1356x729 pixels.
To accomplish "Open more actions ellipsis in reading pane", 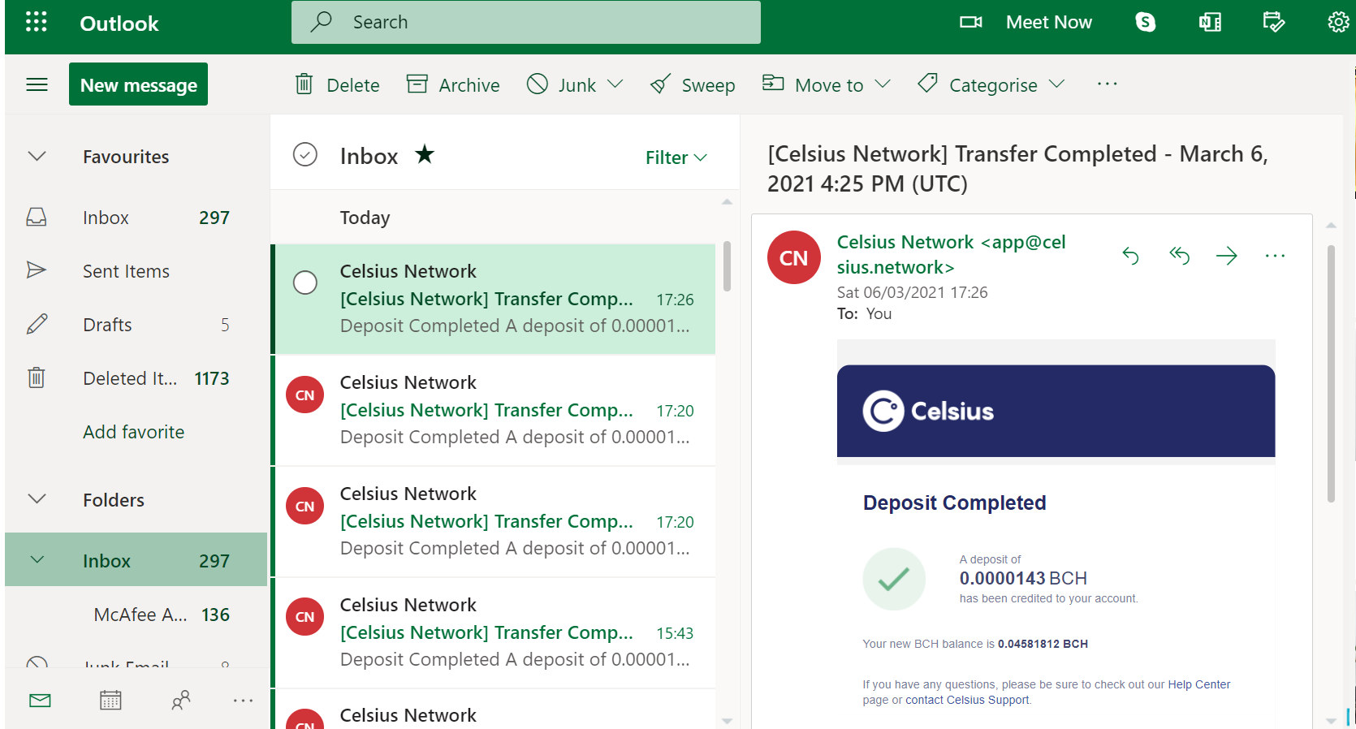I will tap(1275, 257).
